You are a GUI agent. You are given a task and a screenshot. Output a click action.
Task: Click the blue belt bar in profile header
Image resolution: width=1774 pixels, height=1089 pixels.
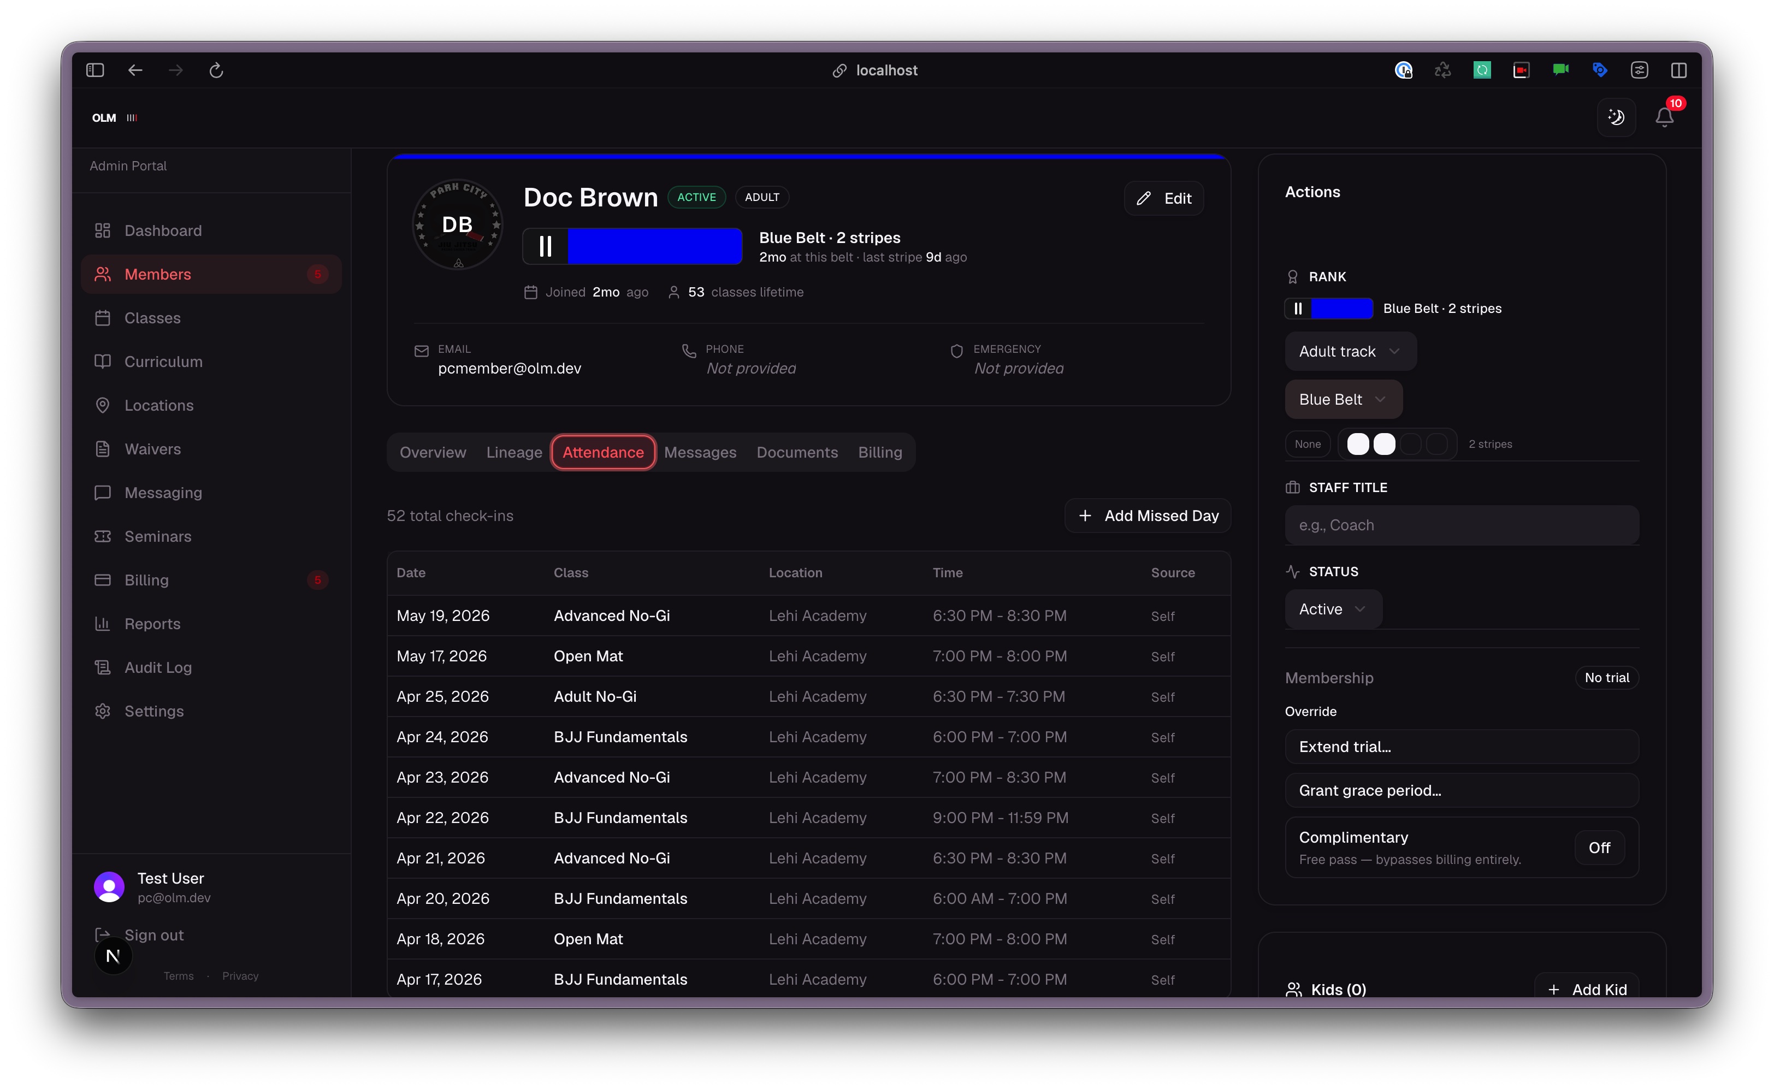click(632, 246)
